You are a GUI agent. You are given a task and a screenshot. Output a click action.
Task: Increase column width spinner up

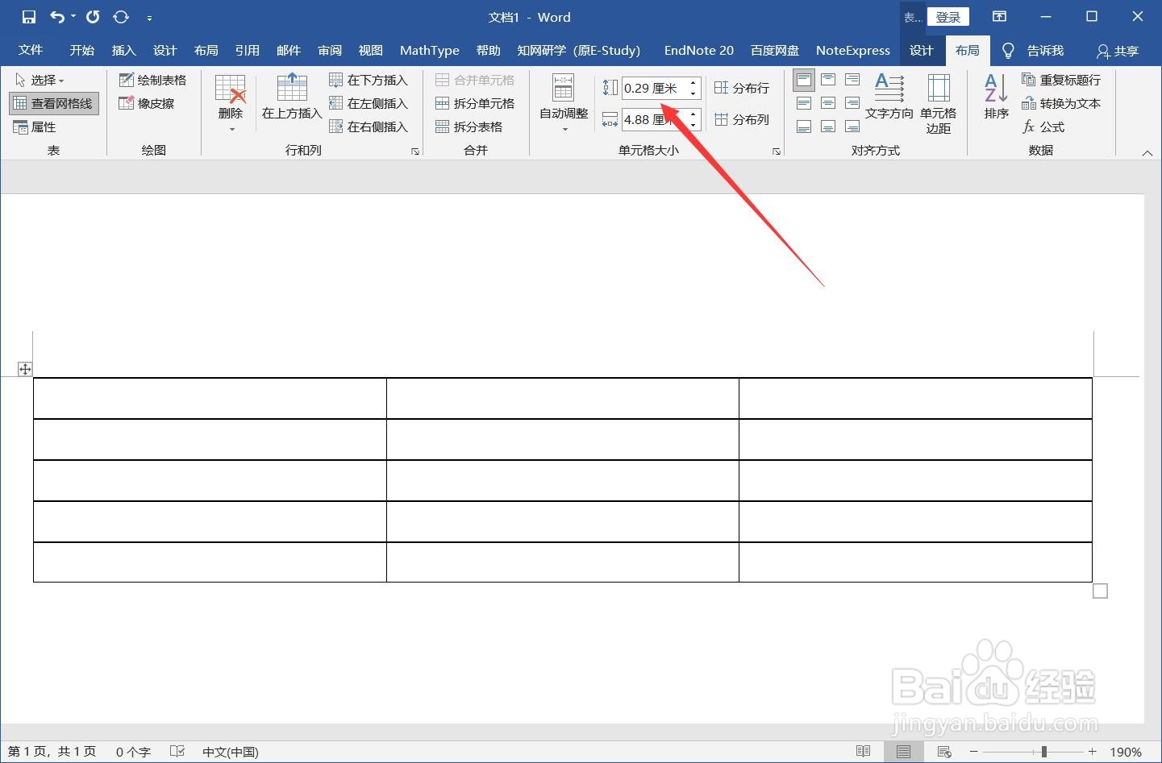[x=693, y=114]
